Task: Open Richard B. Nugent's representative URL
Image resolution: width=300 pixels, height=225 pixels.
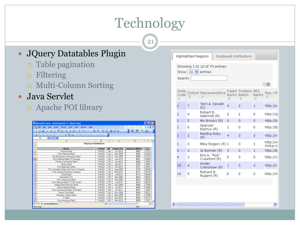Action: [x=271, y=174]
